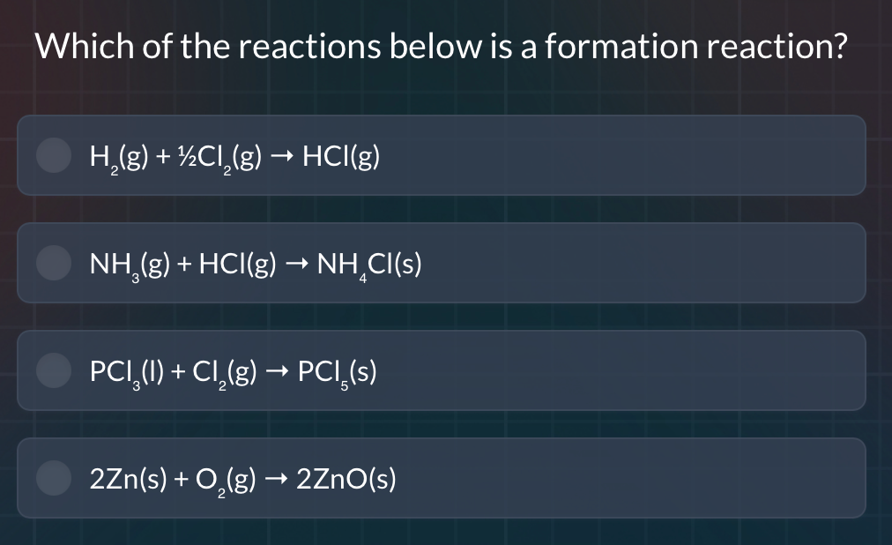
Task: Choose the H₂ plus ½Cl₂ answer option
Action: 441,155
